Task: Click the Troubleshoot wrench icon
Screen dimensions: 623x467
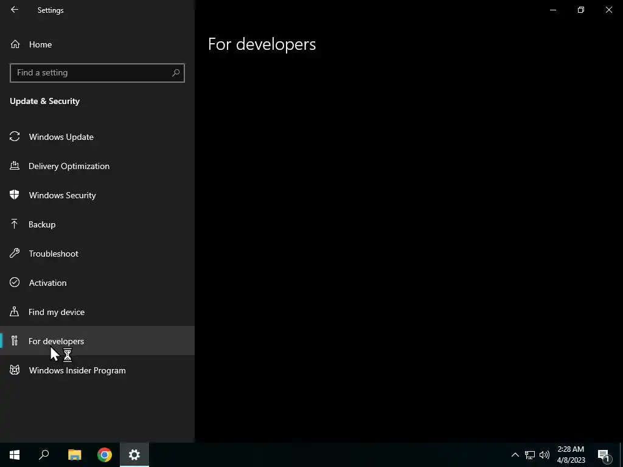Action: (x=15, y=253)
